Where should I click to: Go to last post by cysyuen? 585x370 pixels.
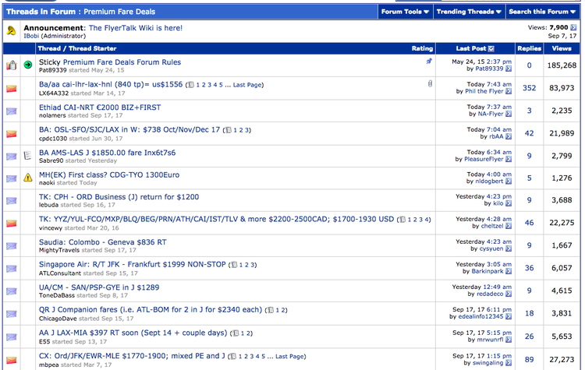tap(509, 248)
